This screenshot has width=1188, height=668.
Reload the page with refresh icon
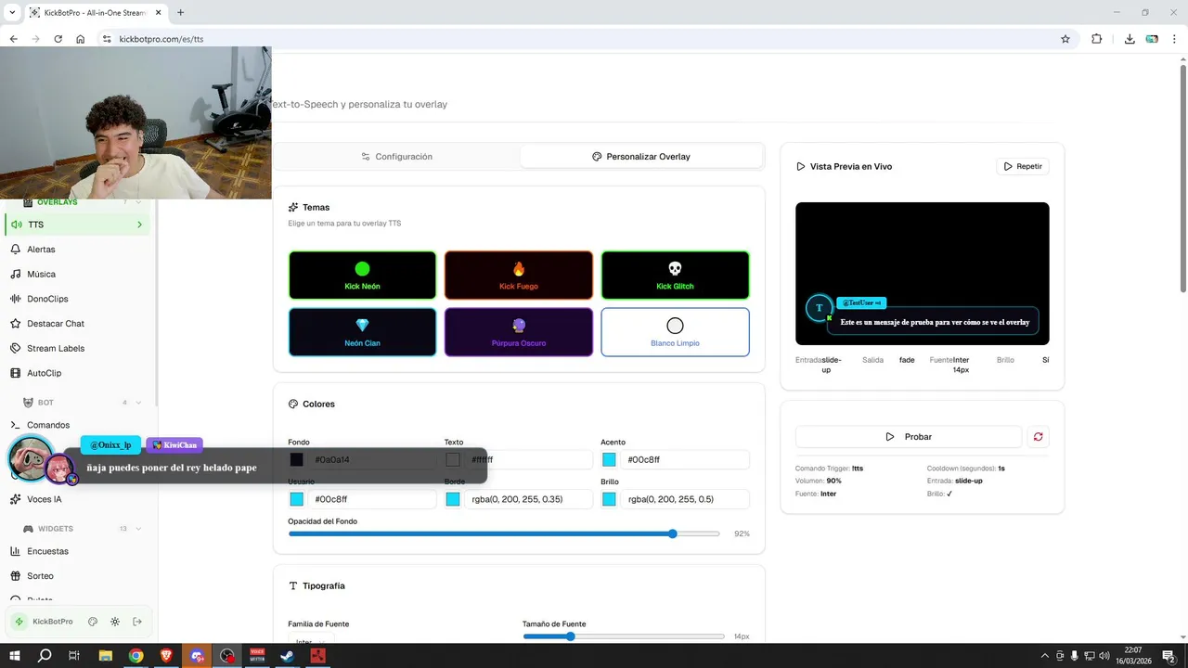click(58, 39)
